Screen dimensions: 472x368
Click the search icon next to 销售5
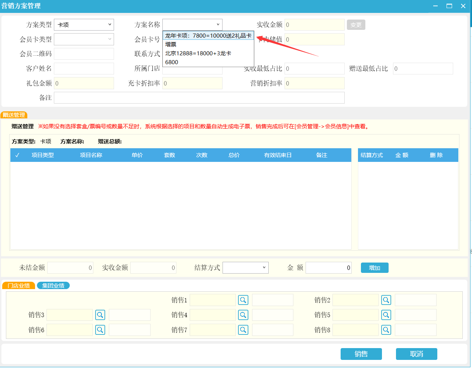click(x=386, y=315)
